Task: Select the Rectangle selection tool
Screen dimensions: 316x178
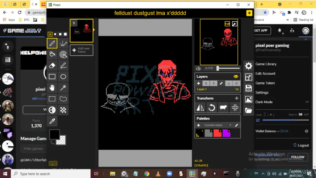Action: (x=52, y=99)
